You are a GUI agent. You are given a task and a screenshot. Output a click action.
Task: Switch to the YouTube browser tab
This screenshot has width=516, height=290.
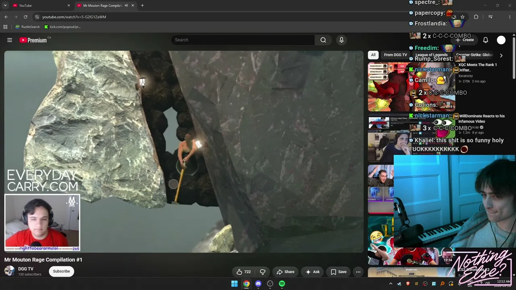[x=40, y=6]
